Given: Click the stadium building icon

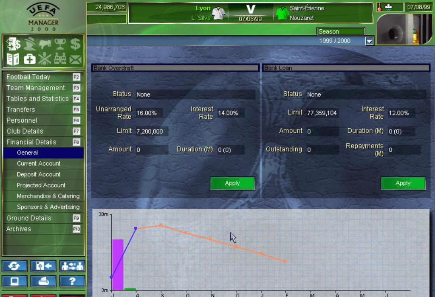Looking at the screenshot, I should pos(60,59).
